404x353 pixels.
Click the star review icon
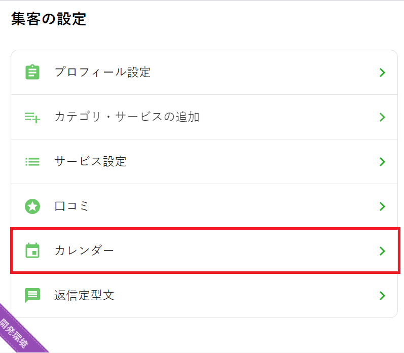32,206
